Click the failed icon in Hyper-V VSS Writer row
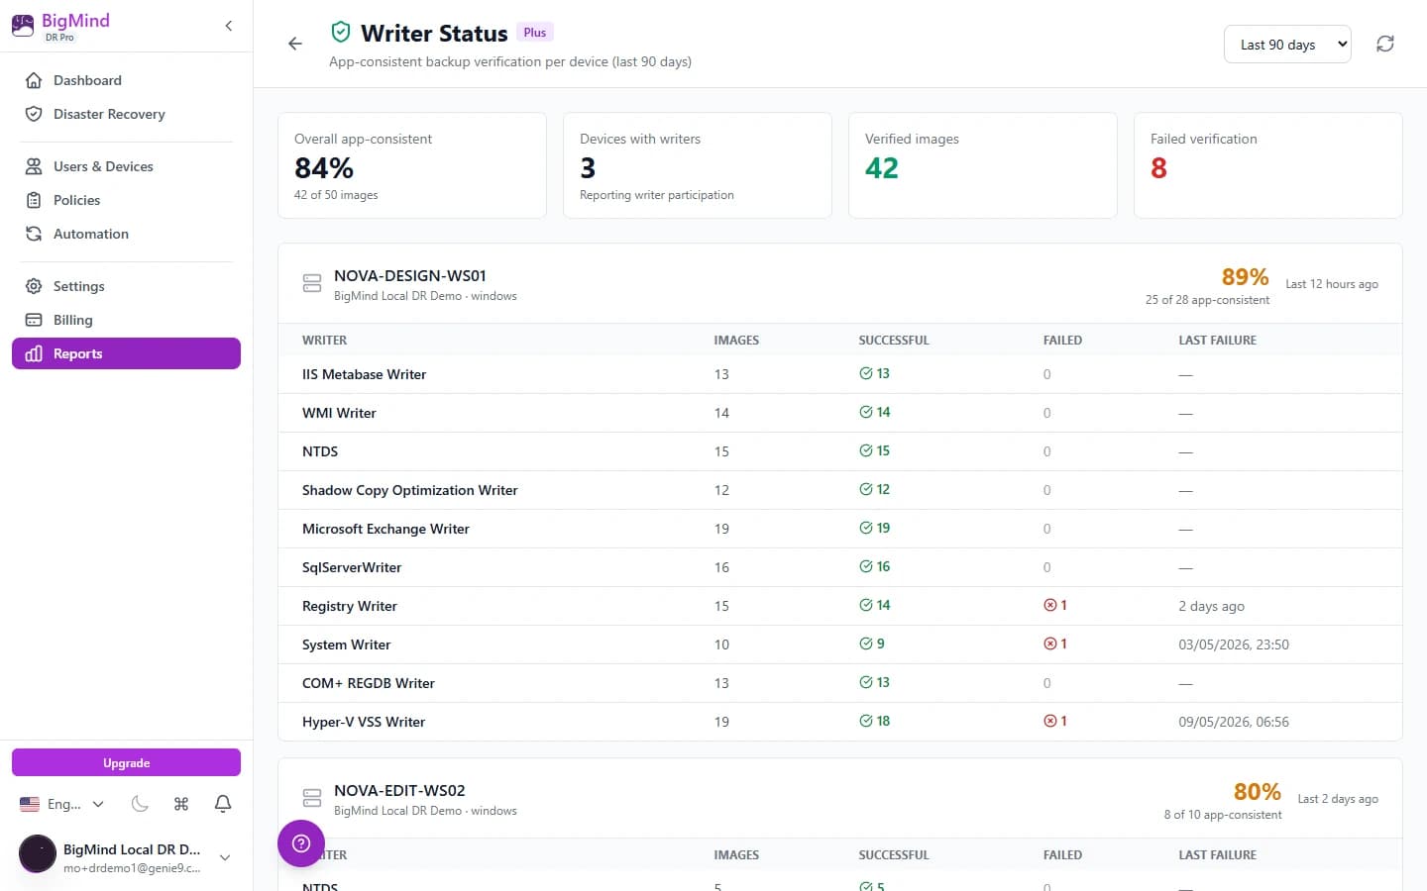This screenshot has height=891, width=1427. [1049, 721]
